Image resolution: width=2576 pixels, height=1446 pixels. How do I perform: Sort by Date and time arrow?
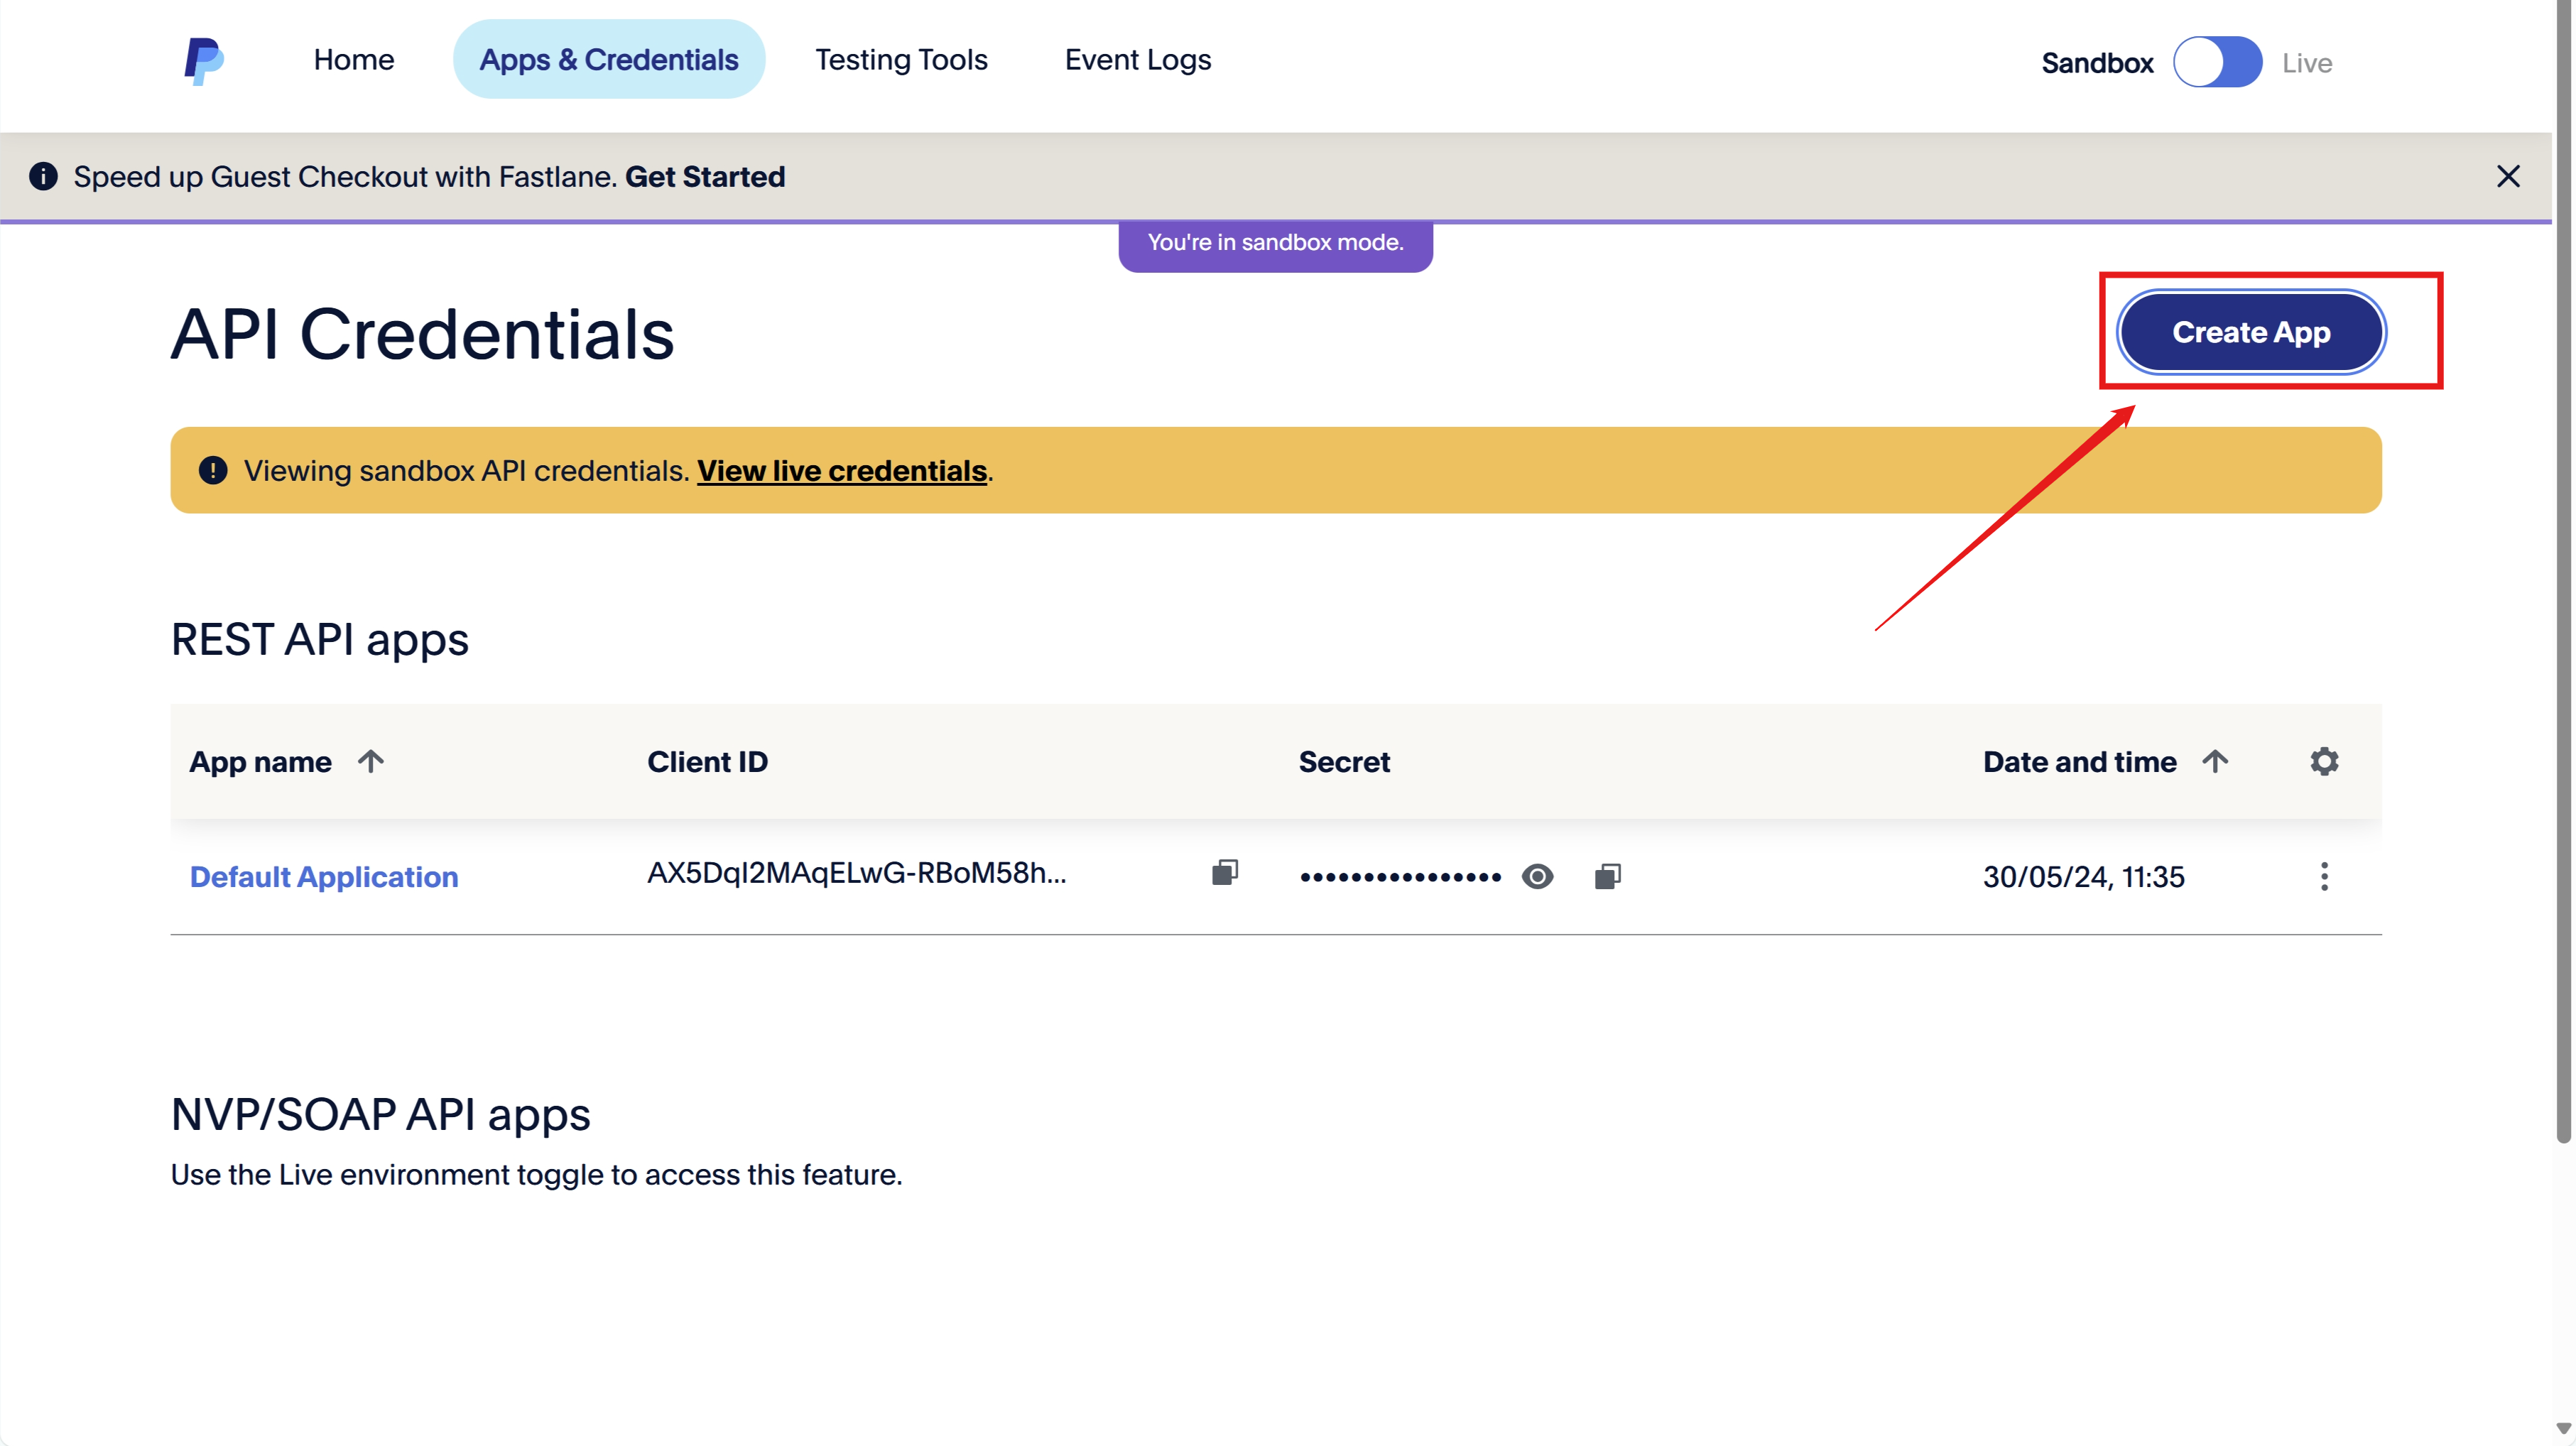pos(2215,762)
